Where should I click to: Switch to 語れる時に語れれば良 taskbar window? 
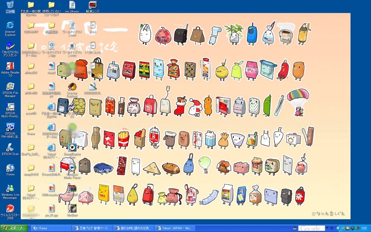134,228
